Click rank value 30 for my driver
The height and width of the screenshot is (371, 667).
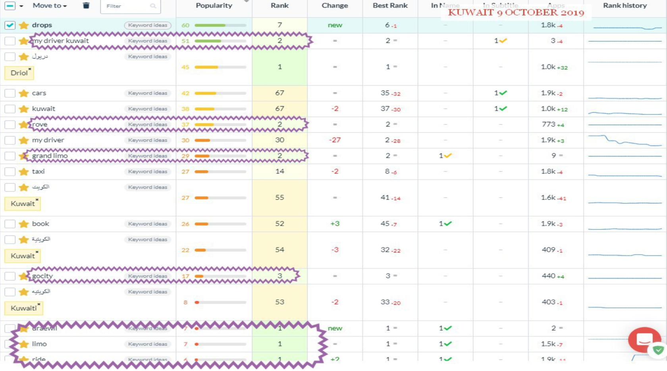[280, 140]
